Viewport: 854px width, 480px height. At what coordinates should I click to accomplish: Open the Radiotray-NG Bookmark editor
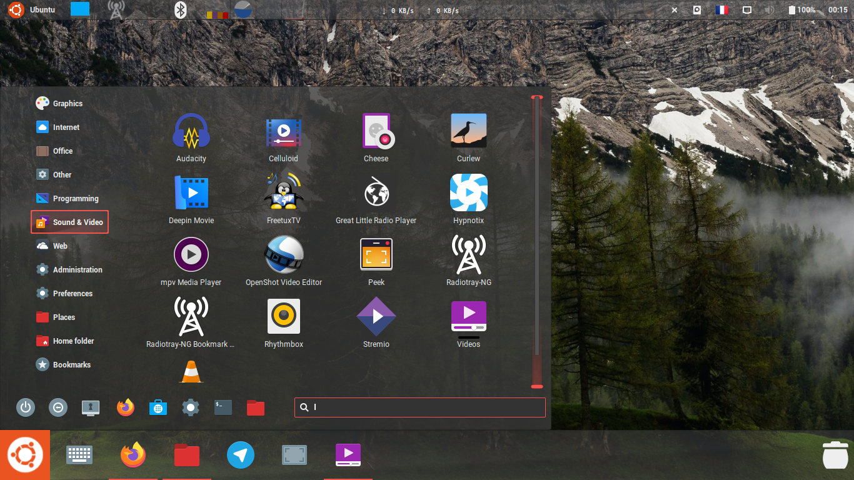point(191,324)
